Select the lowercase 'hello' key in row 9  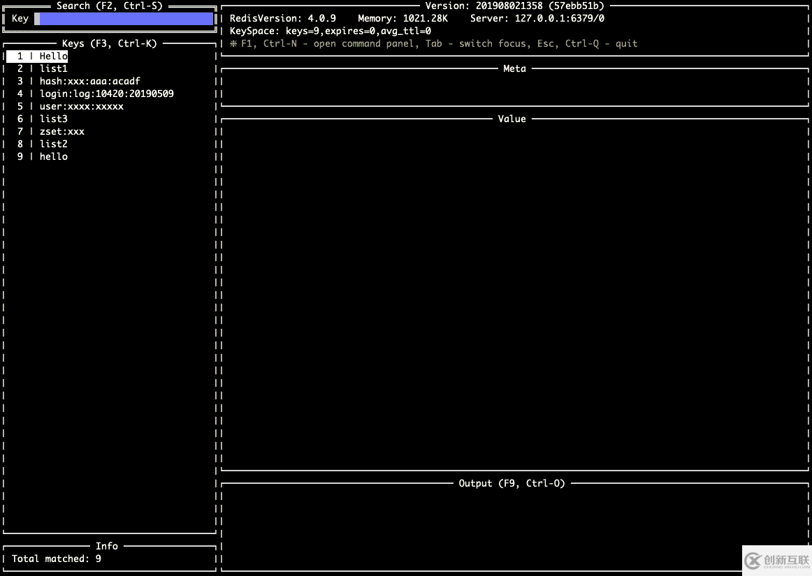(x=53, y=156)
